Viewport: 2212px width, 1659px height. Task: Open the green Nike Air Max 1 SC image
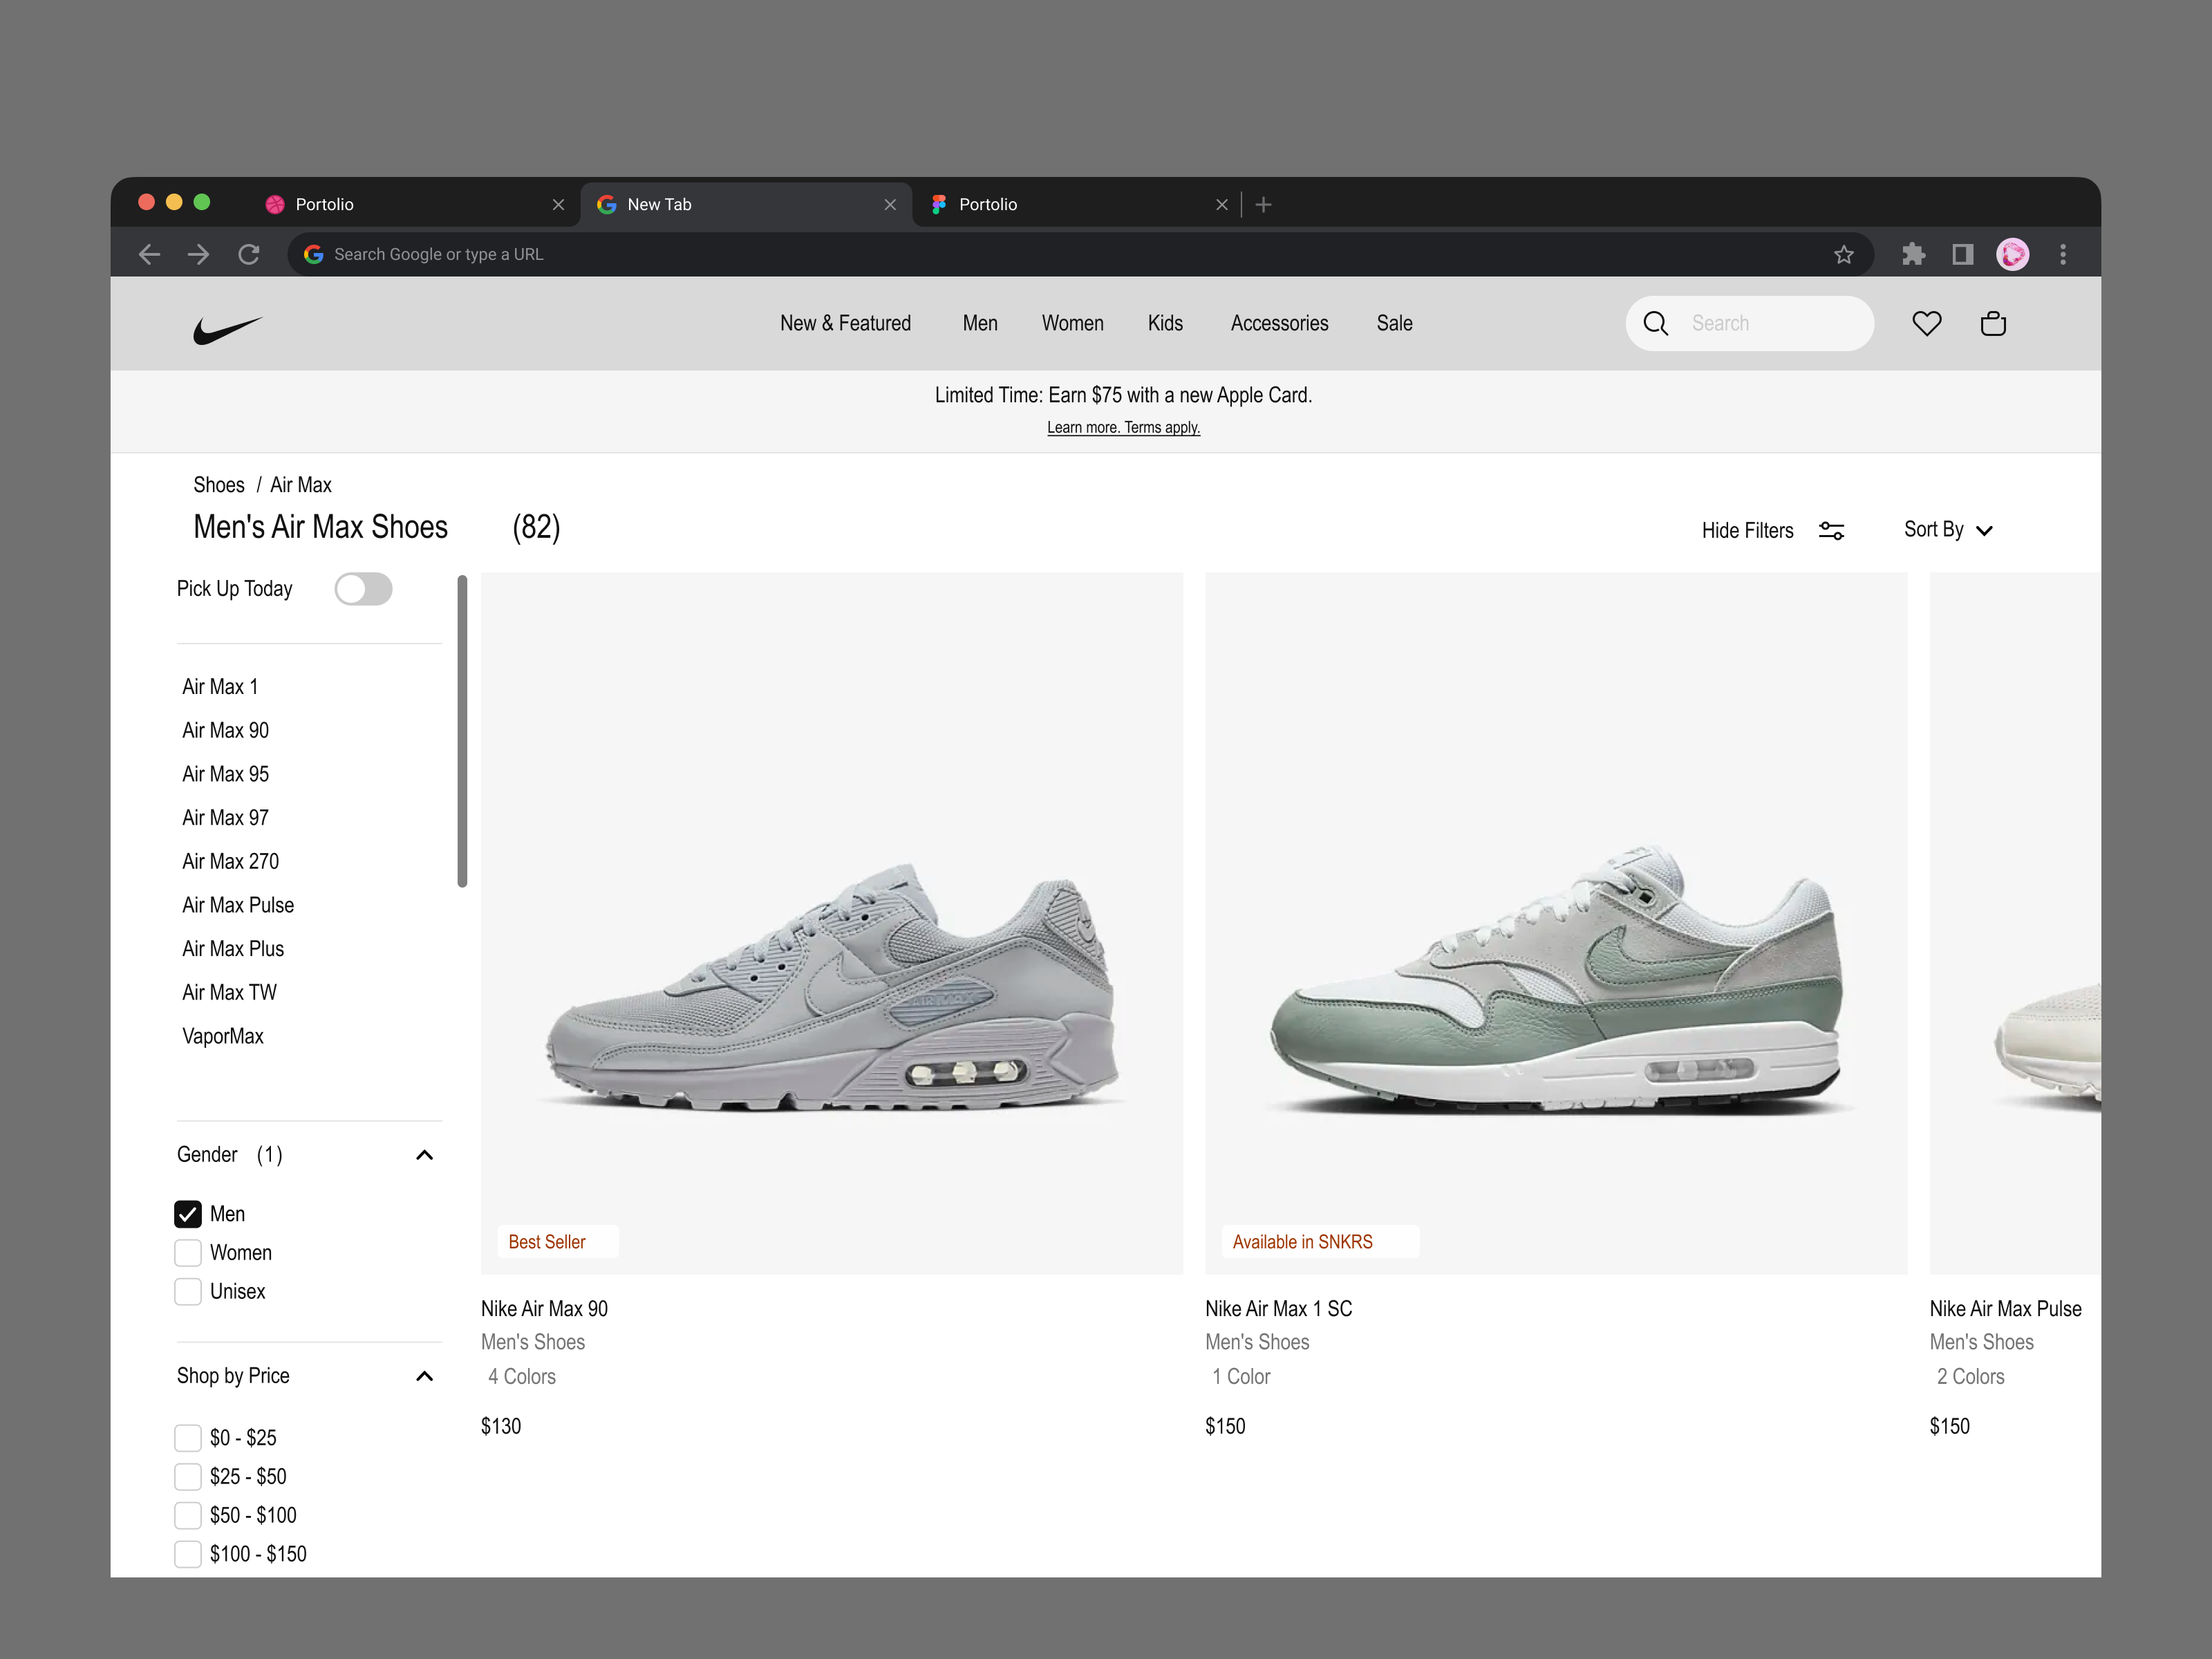click(1556, 923)
